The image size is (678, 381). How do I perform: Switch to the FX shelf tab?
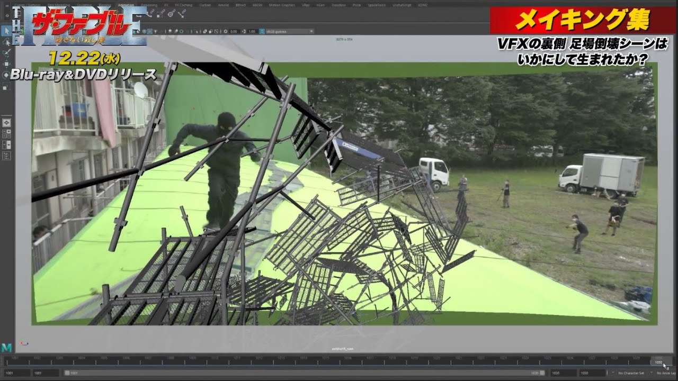pos(166,5)
